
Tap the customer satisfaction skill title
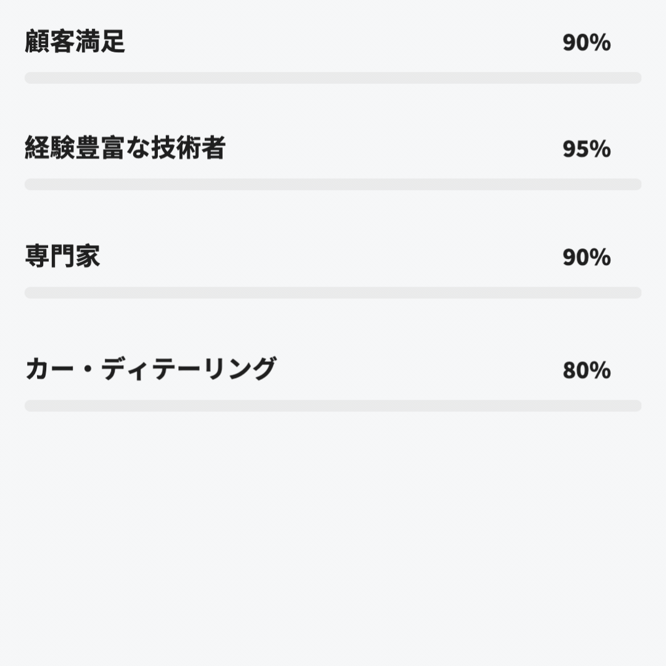coord(75,42)
